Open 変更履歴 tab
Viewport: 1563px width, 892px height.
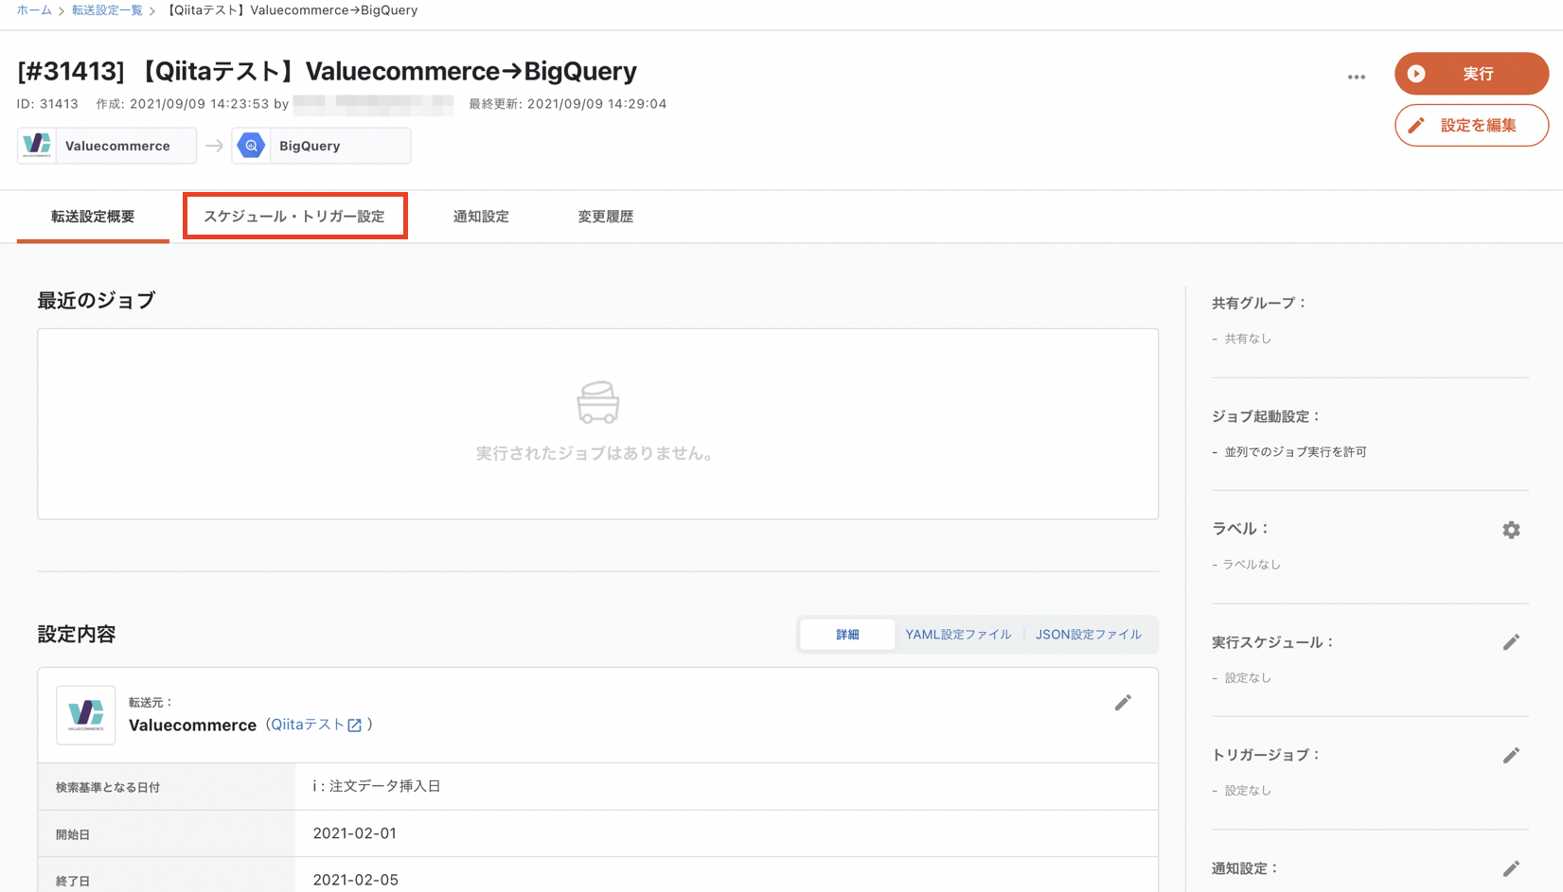point(606,217)
